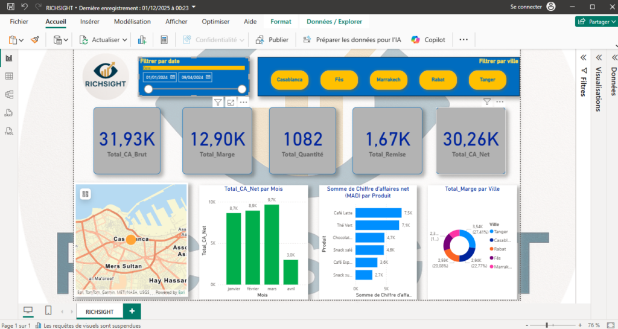Toggle the Marrakech city filter
Viewport: 618px width, 329px height.
click(389, 80)
